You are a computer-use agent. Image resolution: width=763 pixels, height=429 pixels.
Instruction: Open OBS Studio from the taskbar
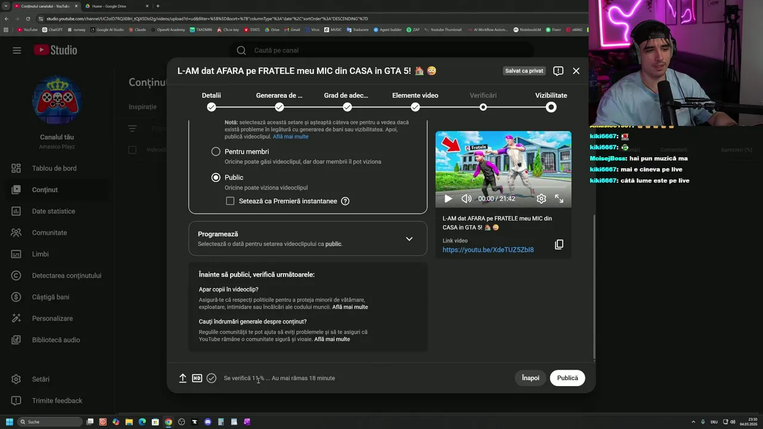[181, 422]
